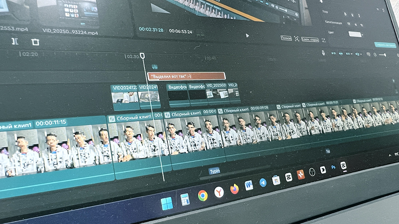Open the fullscreen preview icon
The image size is (399, 224).
coord(324,40)
